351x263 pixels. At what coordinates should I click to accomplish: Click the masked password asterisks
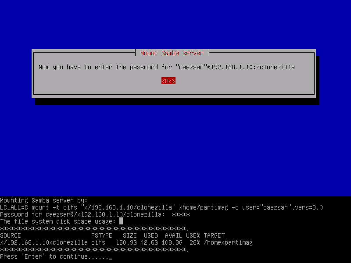coord(181,215)
